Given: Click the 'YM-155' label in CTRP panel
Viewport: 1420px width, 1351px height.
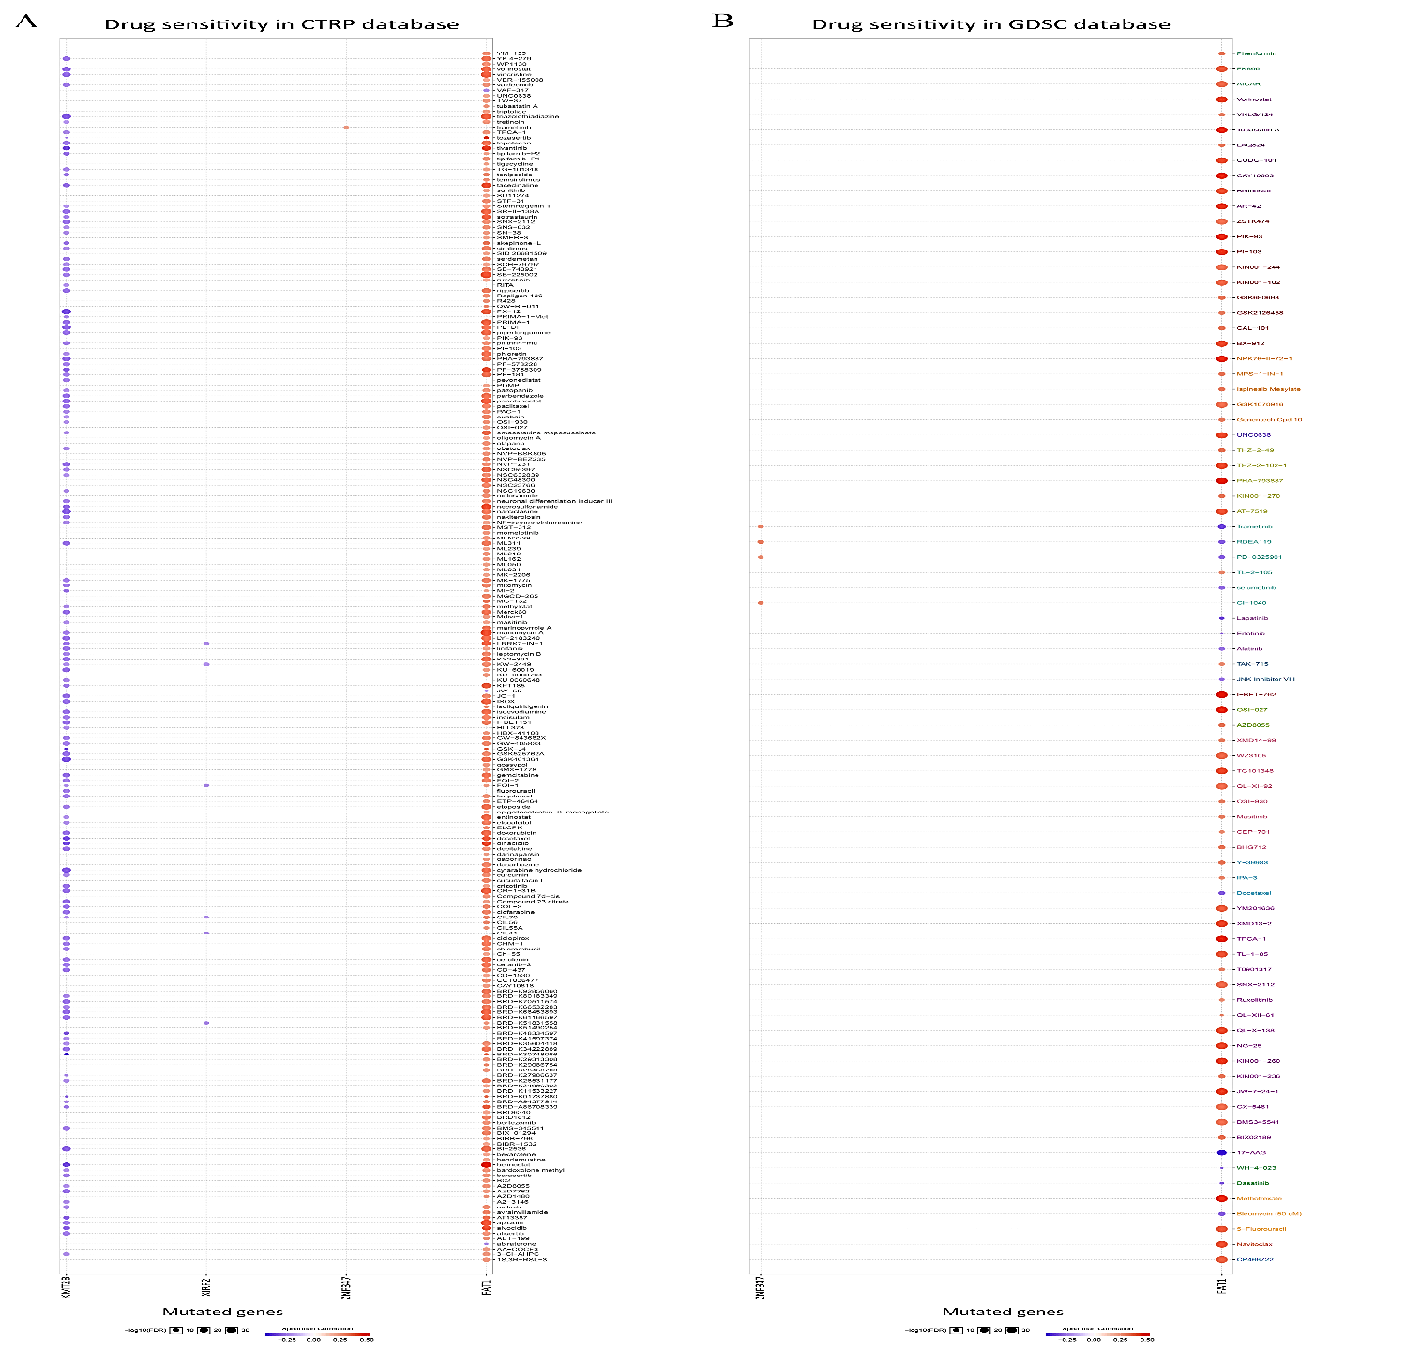Looking at the screenshot, I should [510, 53].
